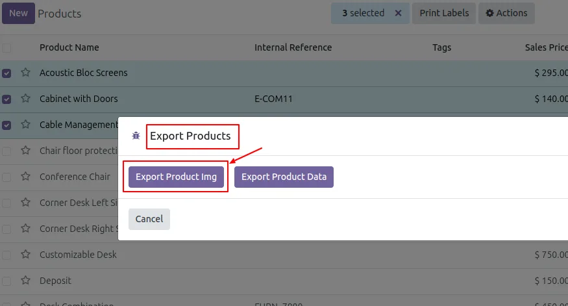Image resolution: width=568 pixels, height=306 pixels.
Task: Favorite star for Acoustic Bloc Screens
Action: pos(25,72)
